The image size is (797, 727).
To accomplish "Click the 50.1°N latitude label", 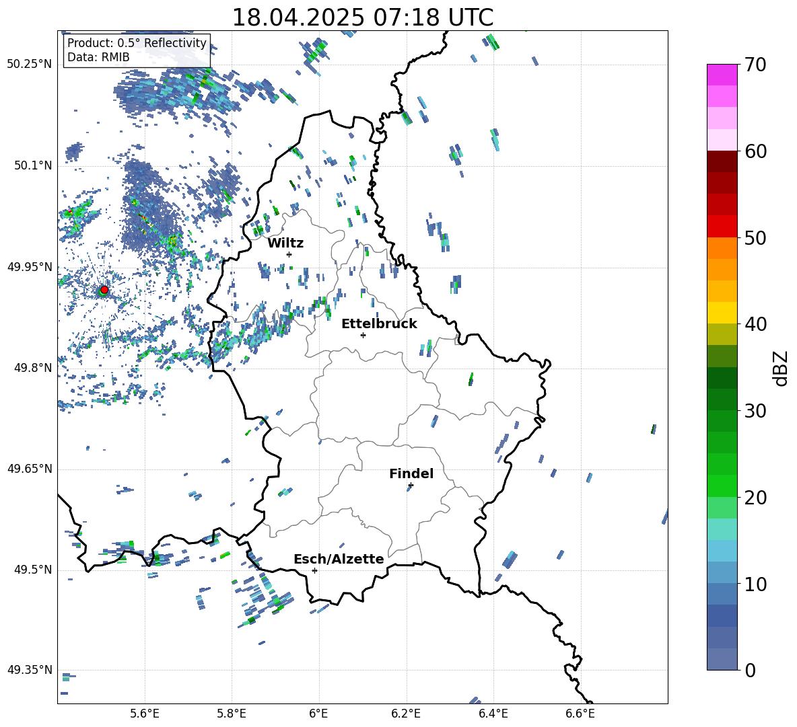I will [x=32, y=166].
